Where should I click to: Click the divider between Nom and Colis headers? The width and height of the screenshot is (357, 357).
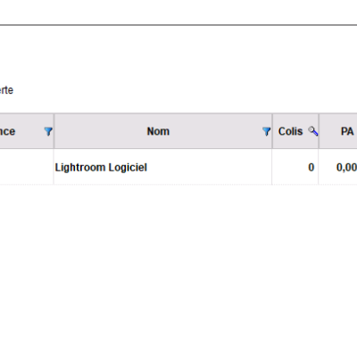(272, 131)
